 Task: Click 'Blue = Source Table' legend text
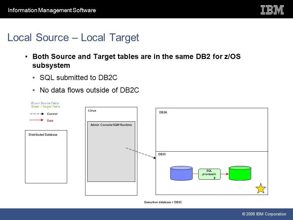tap(45, 103)
